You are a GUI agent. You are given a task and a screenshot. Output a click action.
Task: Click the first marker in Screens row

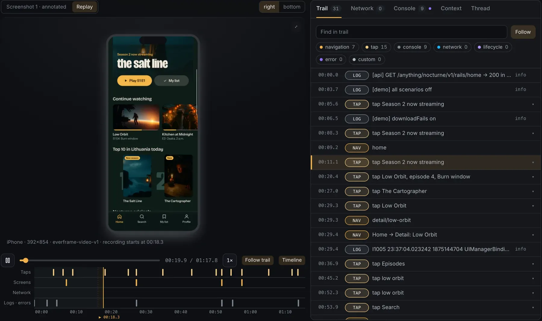66,283
